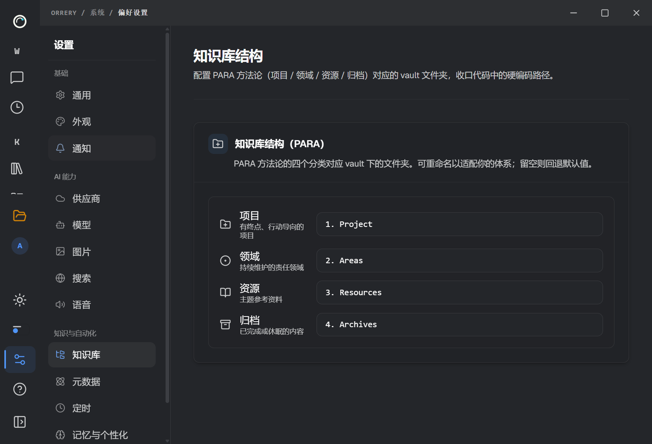The image size is (652, 444).
Task: Click ORRERY in the breadcrumb
Action: pyautogui.click(x=64, y=13)
